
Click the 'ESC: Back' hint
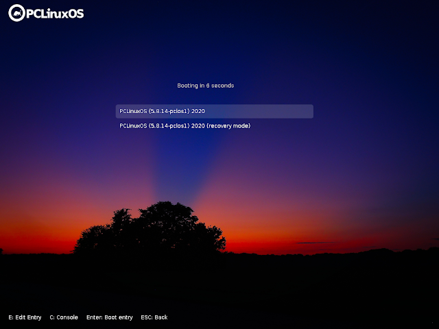point(154,317)
